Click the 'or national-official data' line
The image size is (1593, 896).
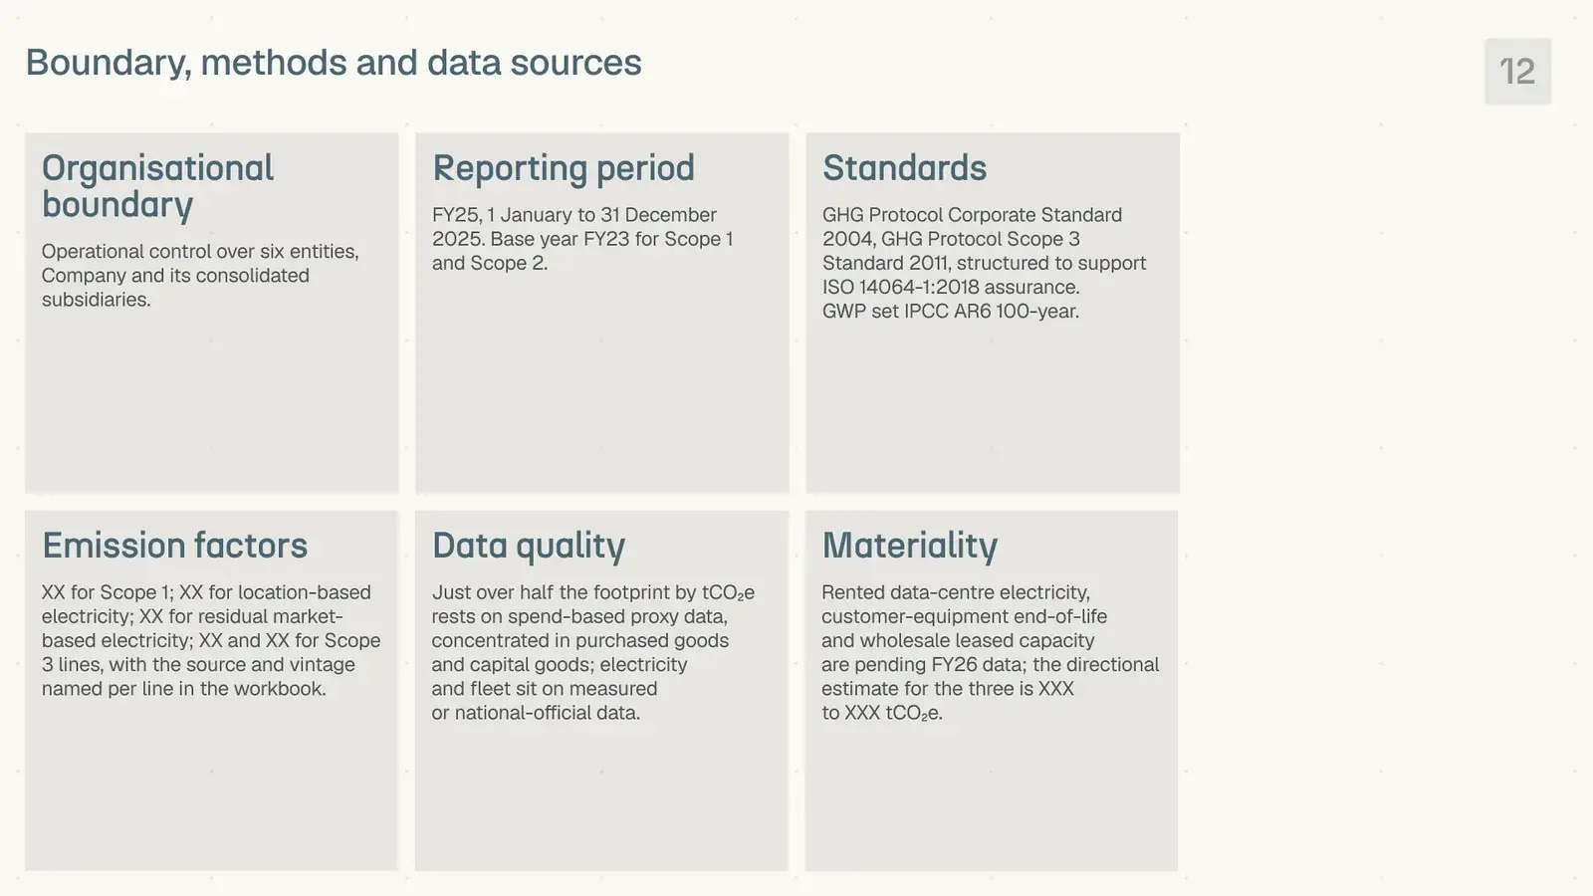pos(536,713)
